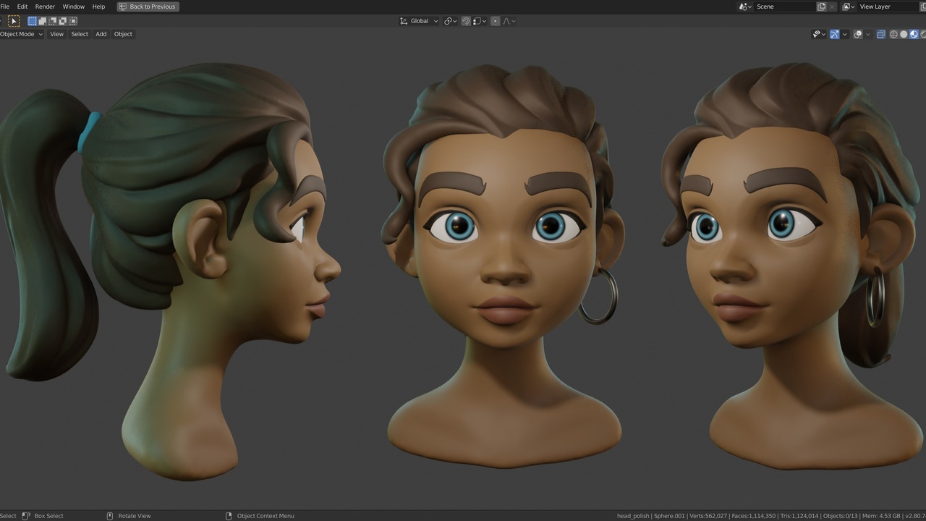Screen dimensions: 926x521
Task: Open the Edit menu
Action: point(22,7)
